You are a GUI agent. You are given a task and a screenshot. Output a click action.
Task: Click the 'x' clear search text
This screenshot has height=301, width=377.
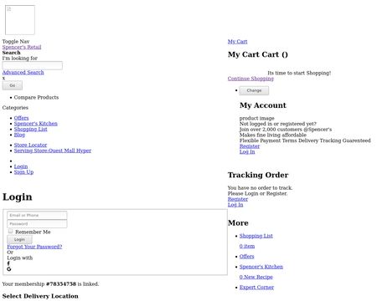tap(3, 78)
